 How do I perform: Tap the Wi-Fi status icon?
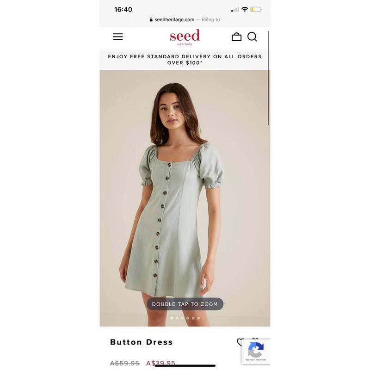245,9
